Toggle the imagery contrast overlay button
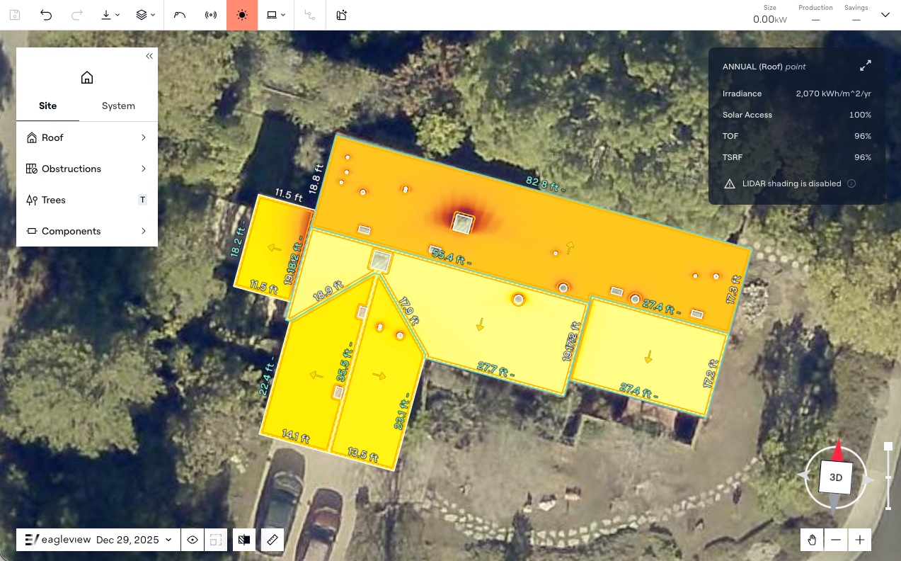This screenshot has height=561, width=901. [x=244, y=540]
